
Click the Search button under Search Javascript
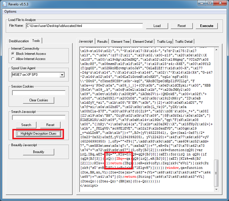pos(26,125)
